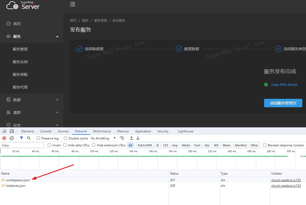Expand the 数据 menu chevron
This screenshot has height=205, width=306.
57,100
